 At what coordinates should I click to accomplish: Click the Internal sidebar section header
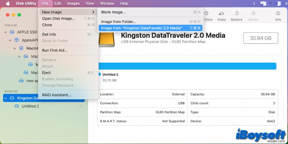click(11, 25)
